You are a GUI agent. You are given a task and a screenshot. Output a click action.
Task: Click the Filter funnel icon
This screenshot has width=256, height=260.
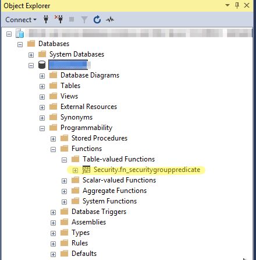tap(84, 20)
